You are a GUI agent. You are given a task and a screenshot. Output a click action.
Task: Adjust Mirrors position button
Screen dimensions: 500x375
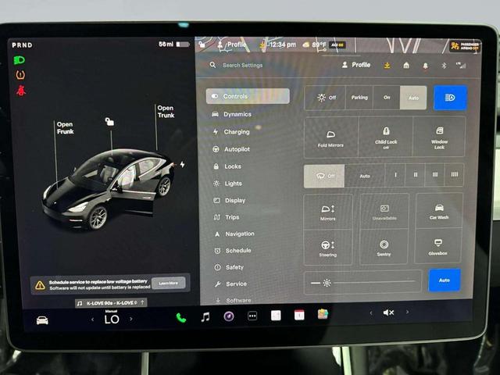[328, 212]
